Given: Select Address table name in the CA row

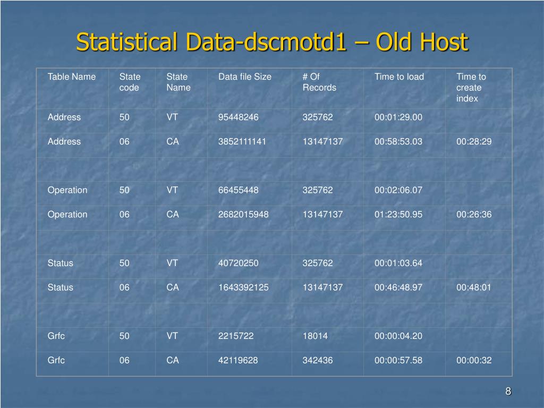Looking at the screenshot, I should pos(64,141).
